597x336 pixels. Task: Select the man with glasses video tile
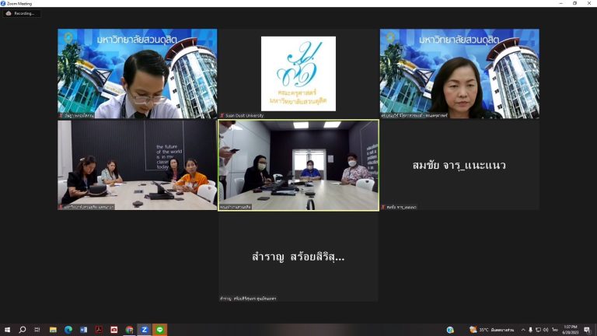coord(138,74)
